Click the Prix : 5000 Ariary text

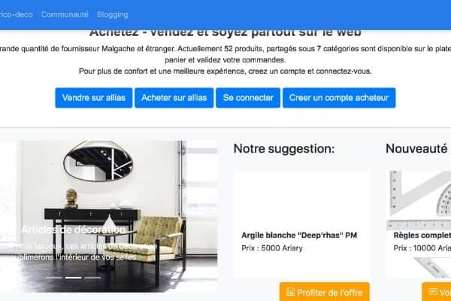point(272,248)
